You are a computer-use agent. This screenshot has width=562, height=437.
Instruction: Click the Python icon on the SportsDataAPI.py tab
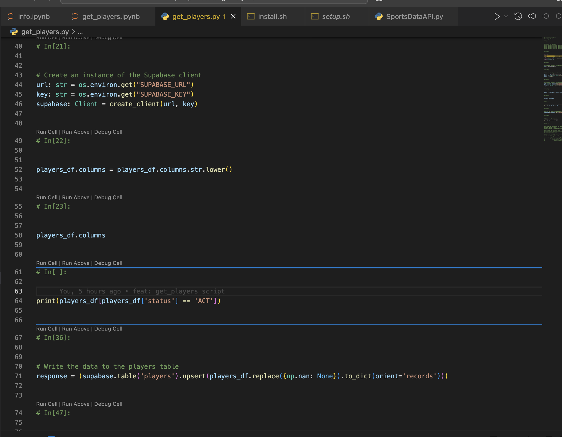(x=379, y=17)
